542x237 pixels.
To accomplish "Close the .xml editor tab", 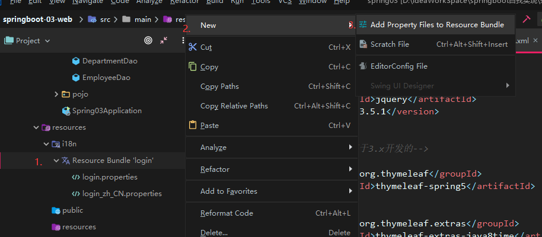I will point(535,41).
